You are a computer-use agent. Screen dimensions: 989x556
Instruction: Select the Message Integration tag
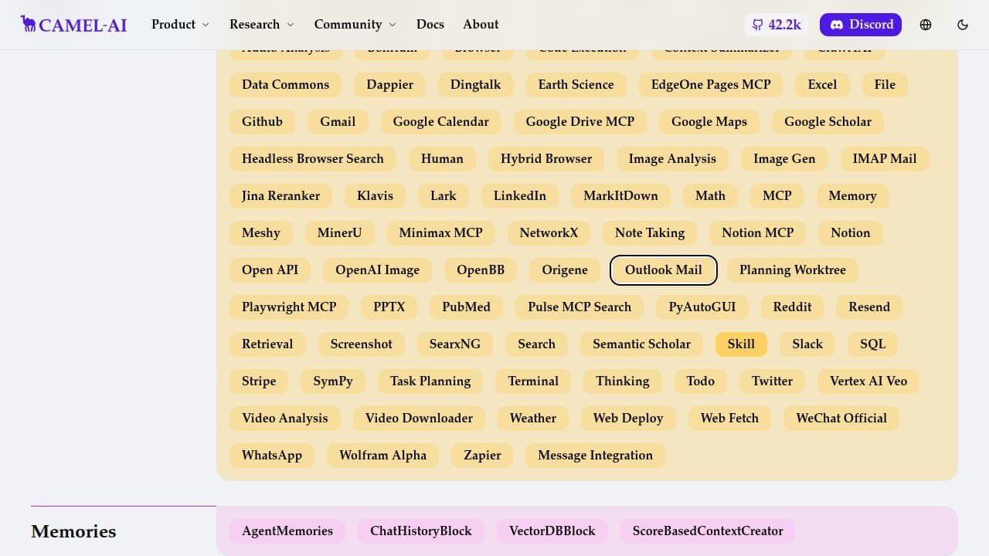tap(596, 456)
